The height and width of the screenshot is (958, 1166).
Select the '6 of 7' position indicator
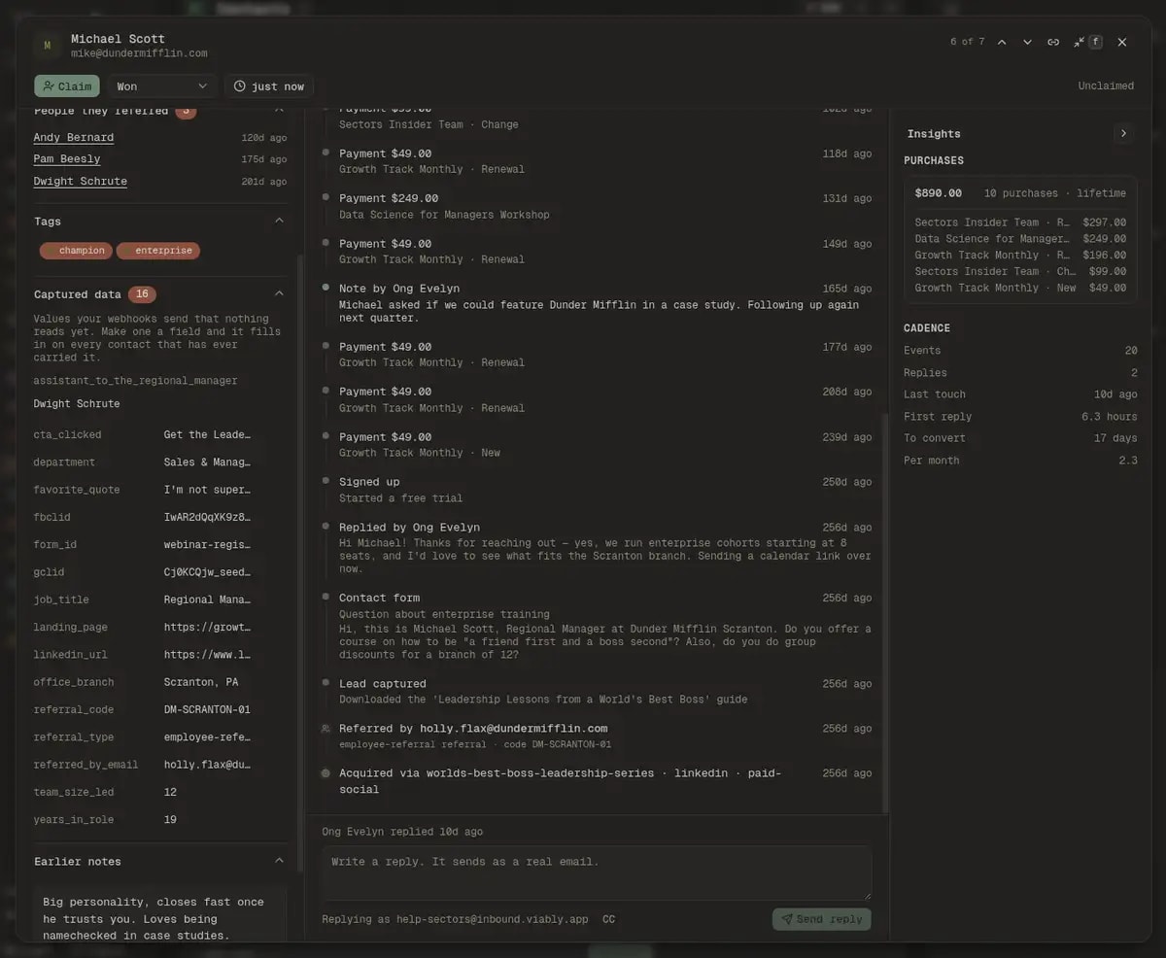click(x=968, y=42)
